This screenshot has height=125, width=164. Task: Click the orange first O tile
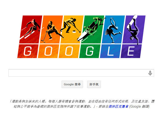pos(49,51)
